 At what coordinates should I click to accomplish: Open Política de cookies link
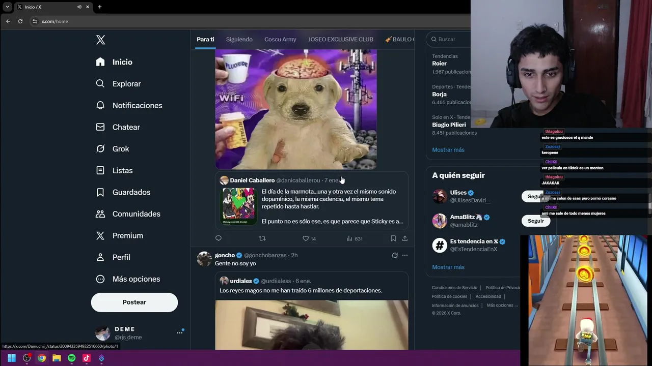pyautogui.click(x=449, y=296)
